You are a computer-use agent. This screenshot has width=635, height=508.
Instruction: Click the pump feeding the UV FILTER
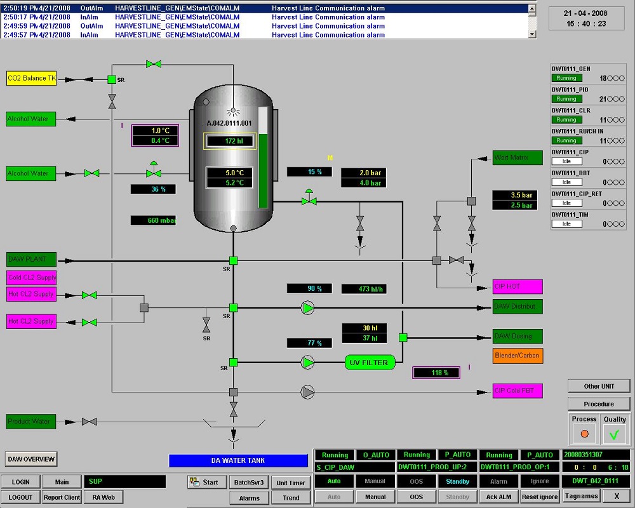[x=308, y=363]
